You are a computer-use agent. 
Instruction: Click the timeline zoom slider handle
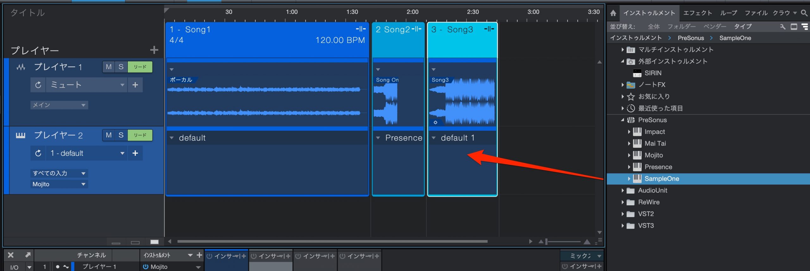pos(546,242)
